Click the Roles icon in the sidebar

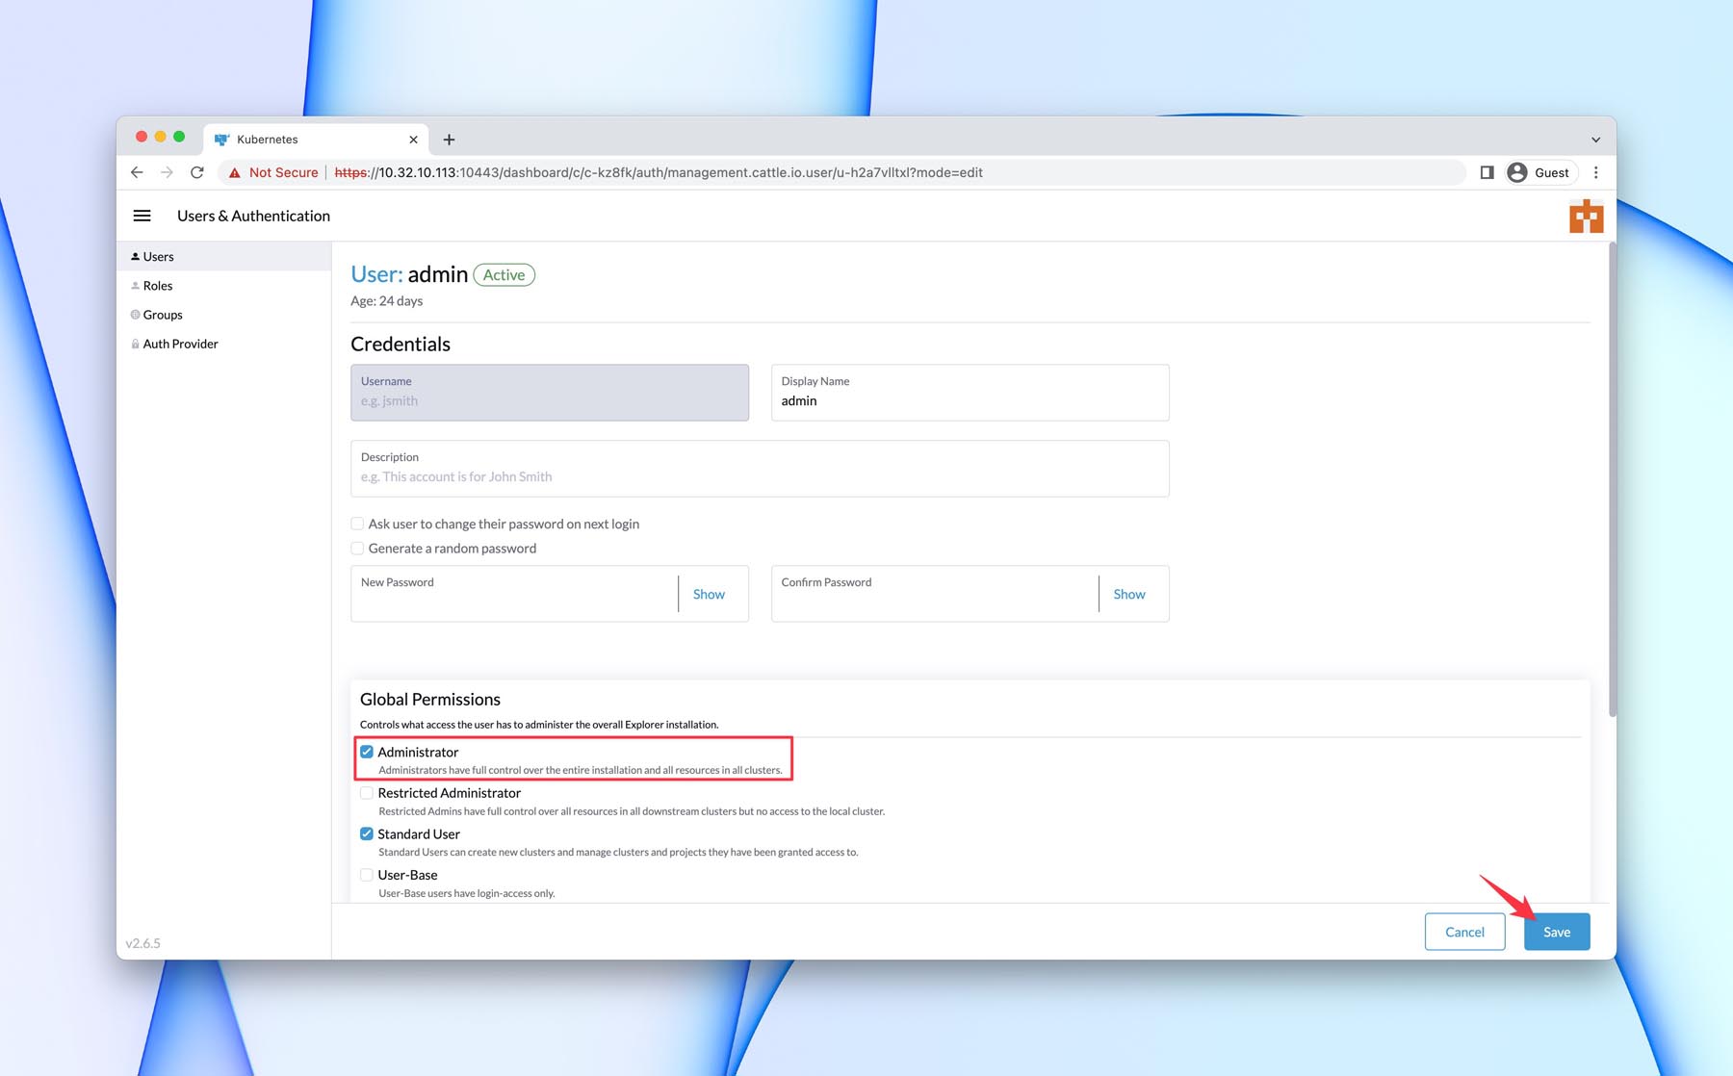(135, 286)
